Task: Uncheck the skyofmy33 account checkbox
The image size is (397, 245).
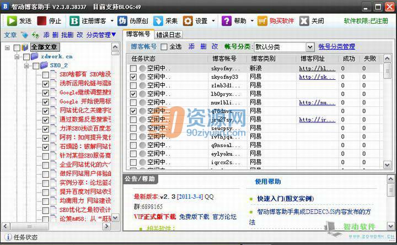Action: coord(133,77)
